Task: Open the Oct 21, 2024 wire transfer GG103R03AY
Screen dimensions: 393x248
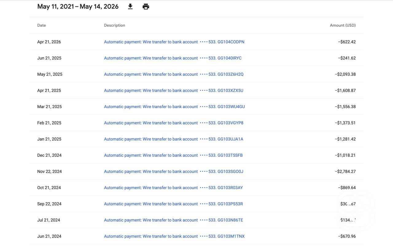Action: 173,188
